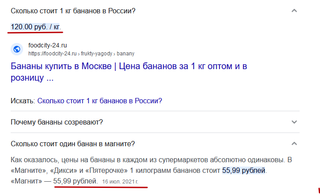Click the "Сколько стоит 1 кг бананов в России?" heading

click(73, 11)
